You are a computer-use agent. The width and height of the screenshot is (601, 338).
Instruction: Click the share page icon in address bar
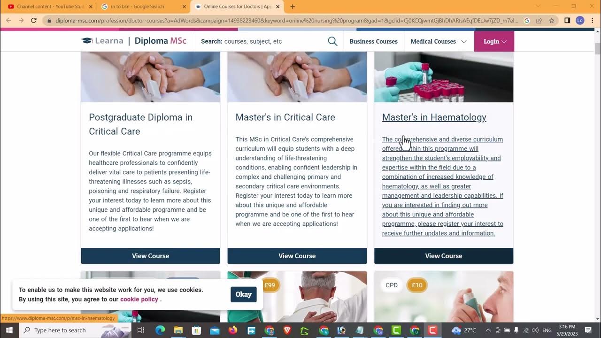(539, 20)
